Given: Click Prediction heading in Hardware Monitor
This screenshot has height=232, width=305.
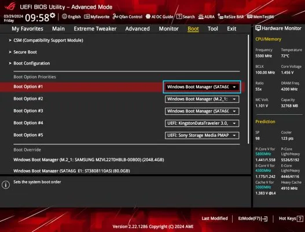Looking at the screenshot, I should (265, 122).
